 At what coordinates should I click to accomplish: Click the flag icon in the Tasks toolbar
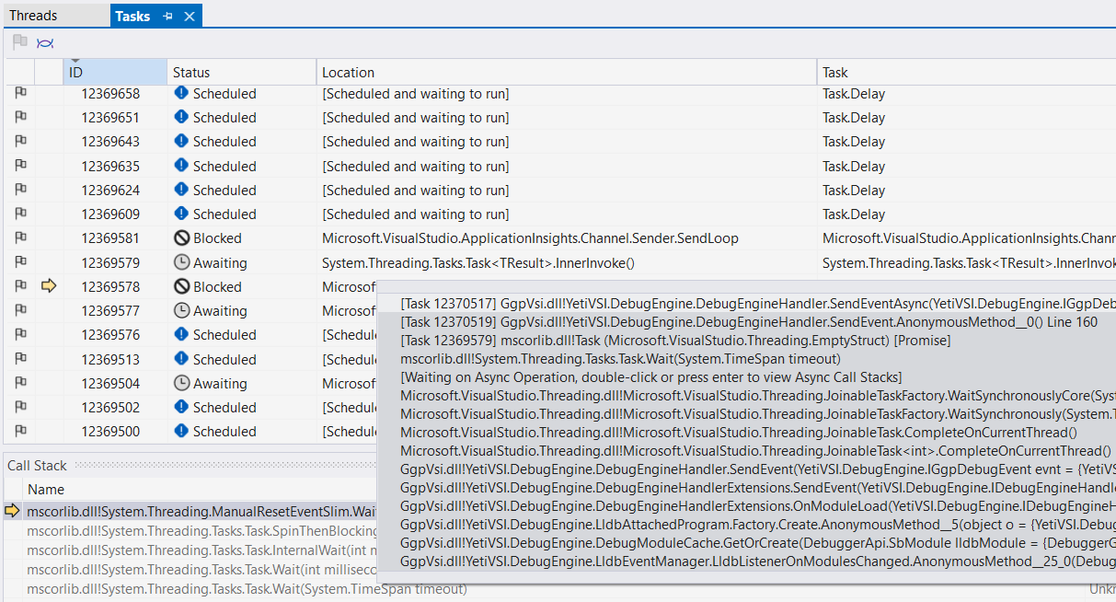click(20, 42)
